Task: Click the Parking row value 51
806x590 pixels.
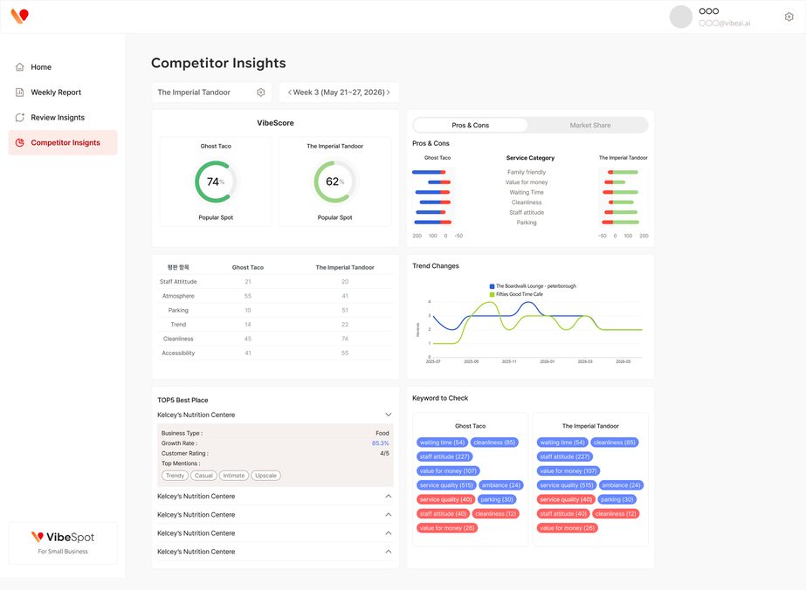Action: click(345, 311)
